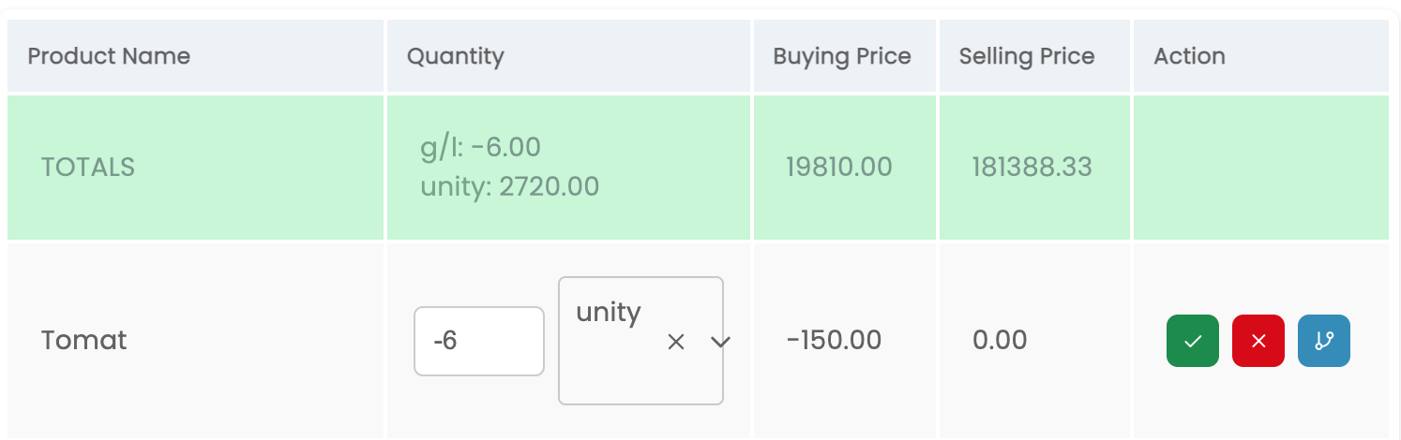Click the green checkmark confirm button
Viewport: 1401px width, 440px height.
click(1192, 341)
